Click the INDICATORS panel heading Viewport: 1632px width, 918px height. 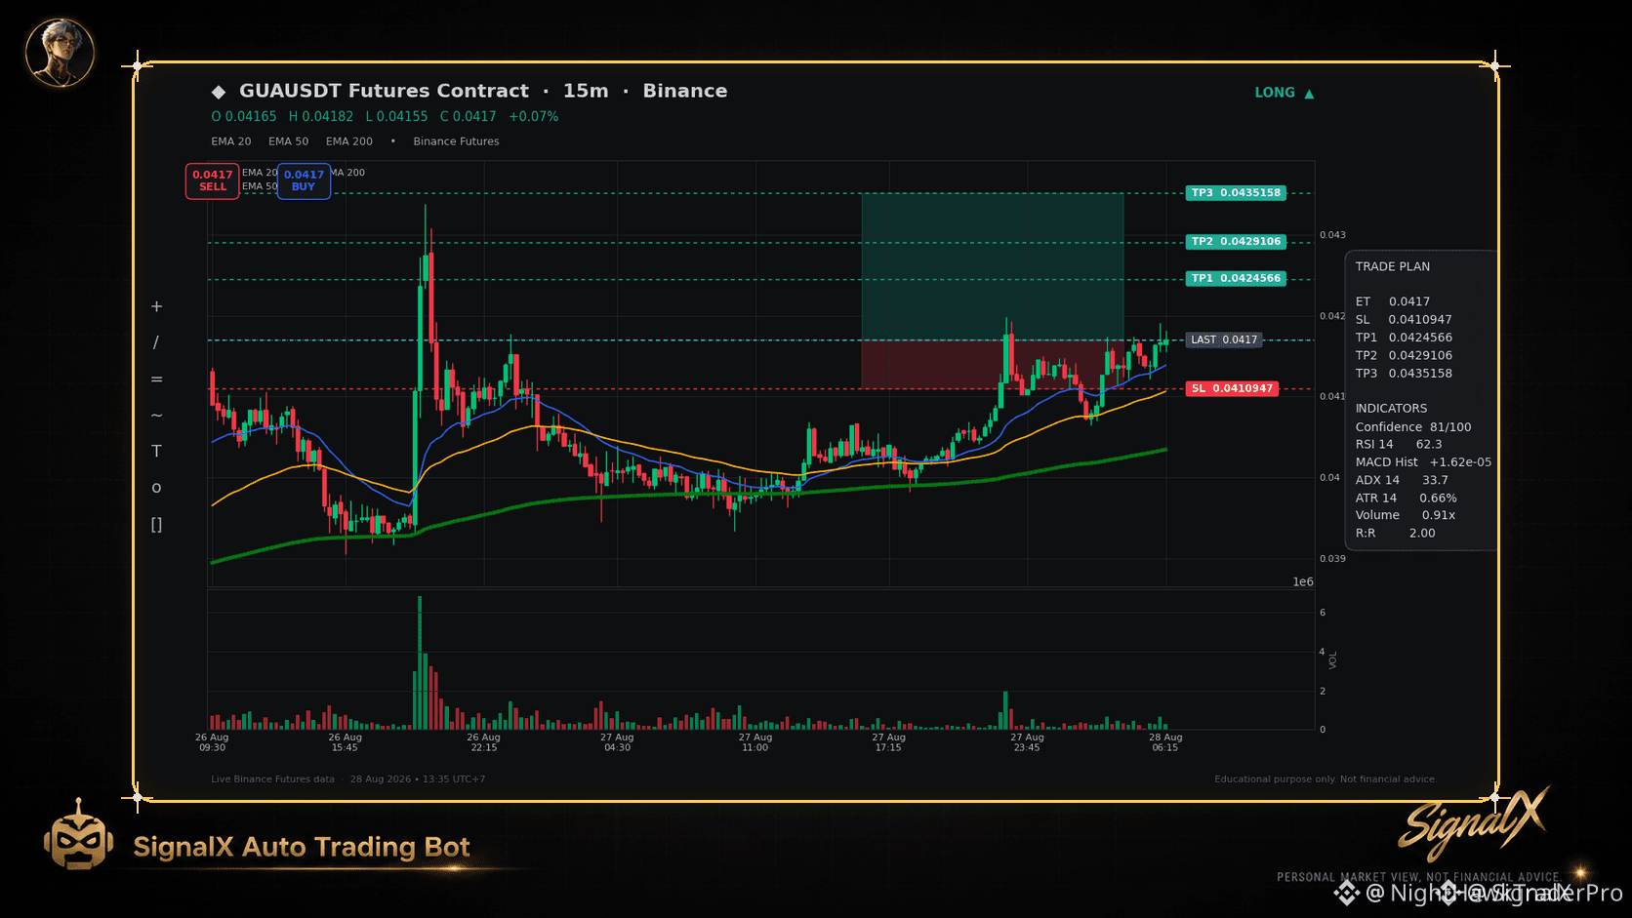pos(1391,409)
